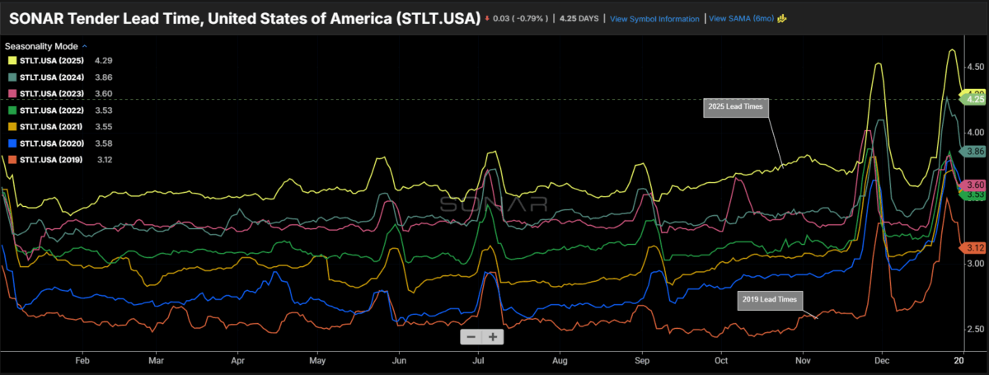Toggle the STLT.USA (2022) series label
The width and height of the screenshot is (989, 375).
[x=53, y=110]
